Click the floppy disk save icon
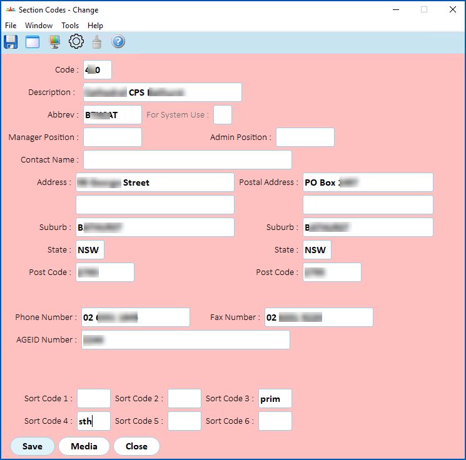The image size is (466, 460). coord(11,42)
